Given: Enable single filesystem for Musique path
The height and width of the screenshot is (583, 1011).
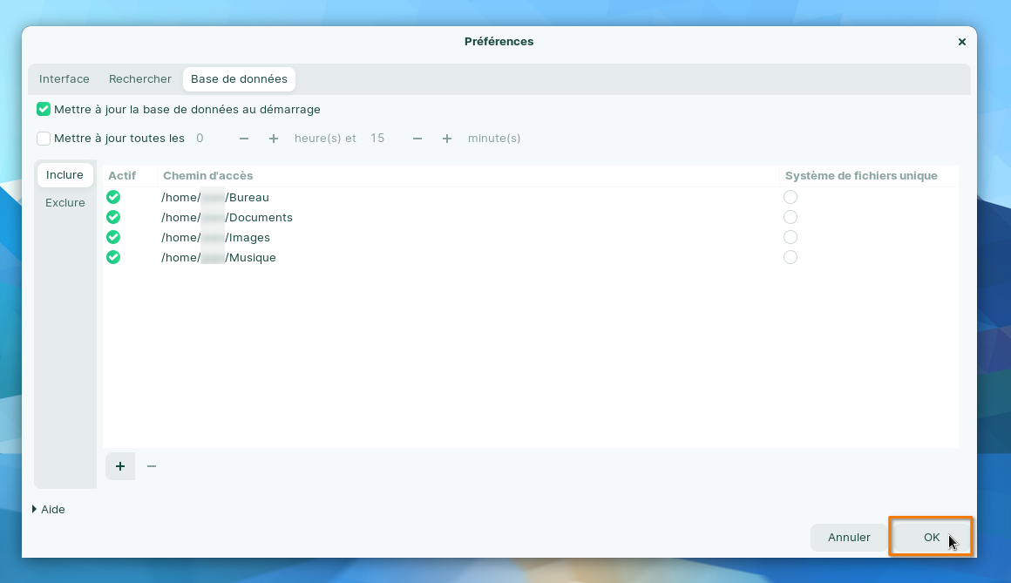Looking at the screenshot, I should point(790,257).
